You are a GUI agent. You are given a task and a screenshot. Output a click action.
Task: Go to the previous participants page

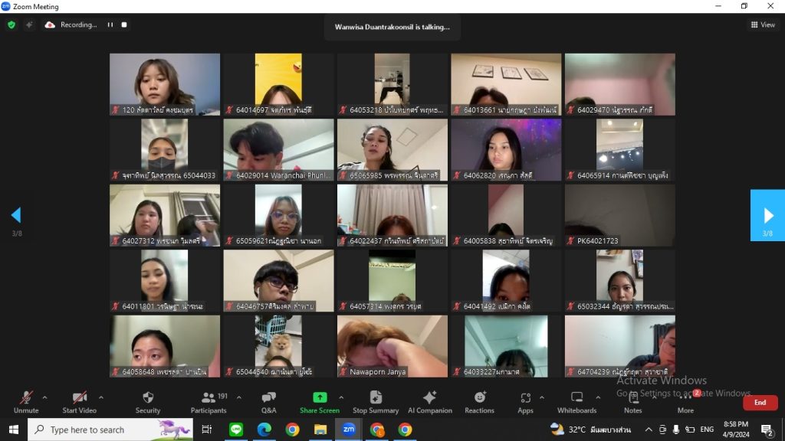[x=16, y=215]
